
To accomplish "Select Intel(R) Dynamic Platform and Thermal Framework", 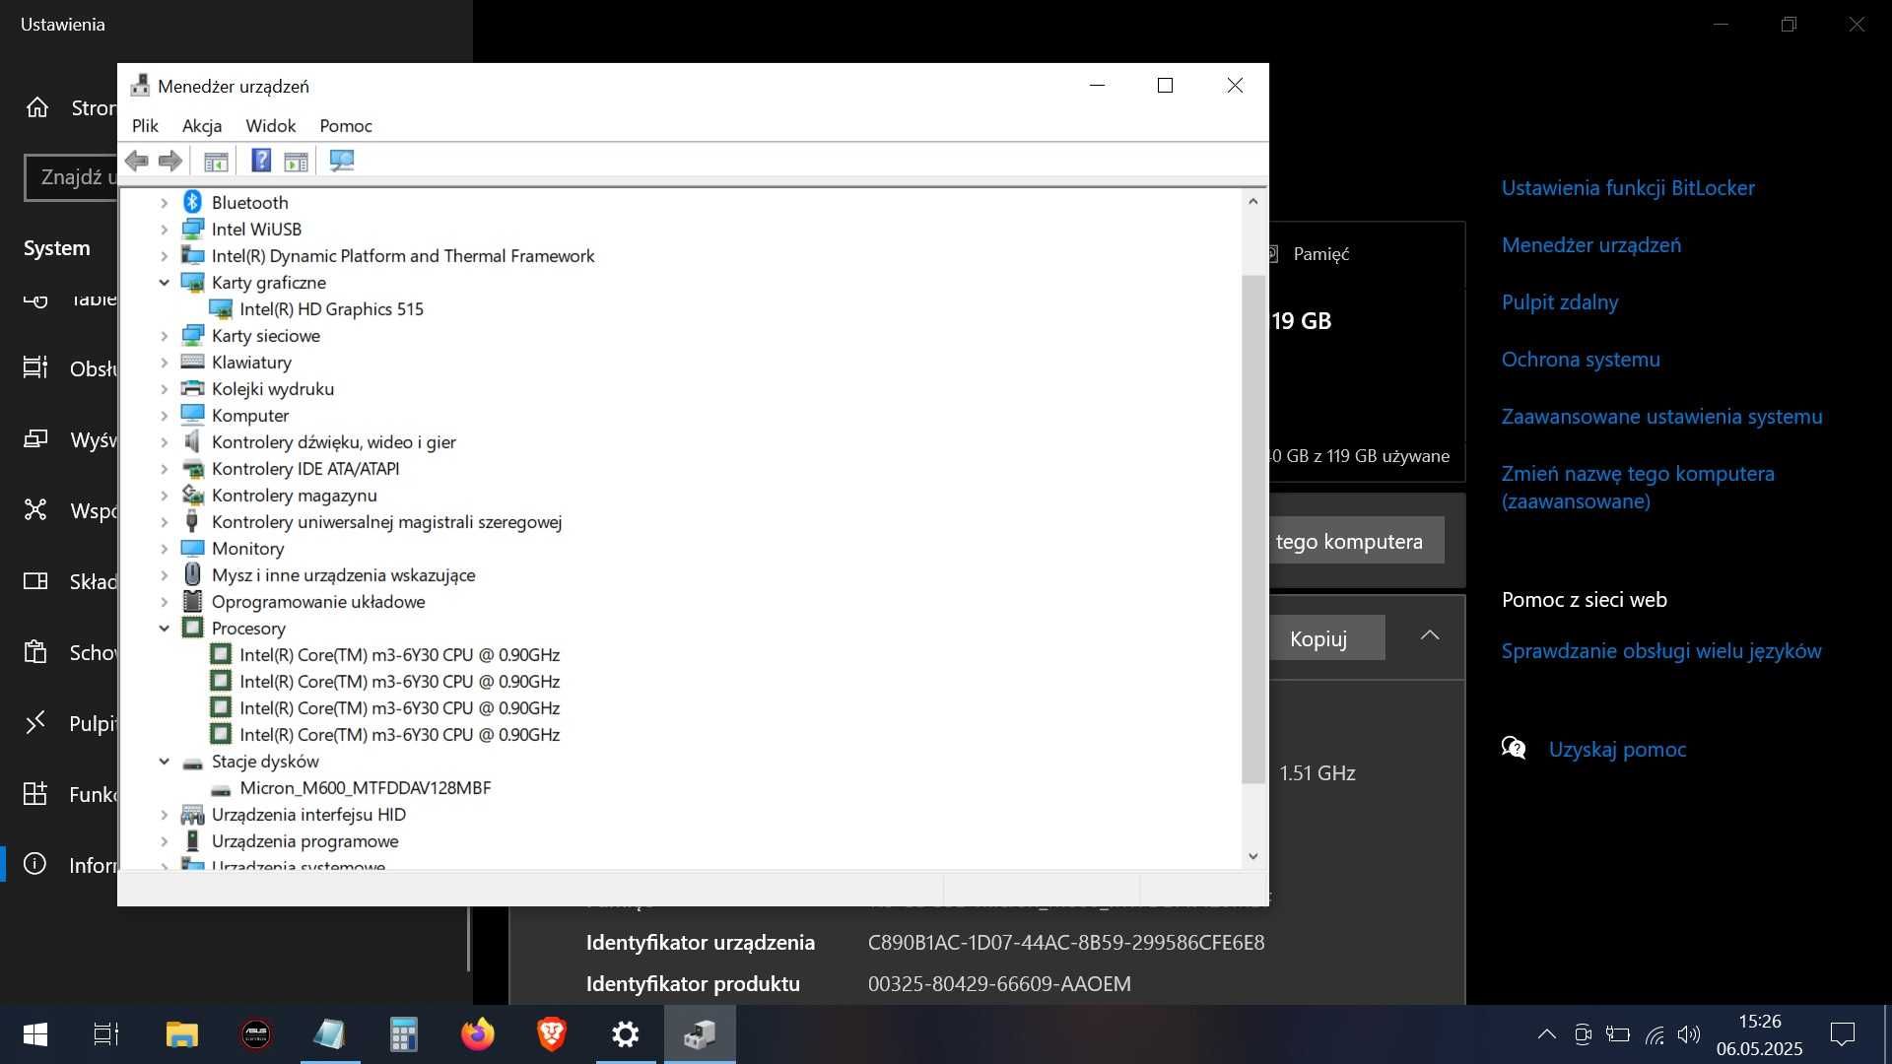I will click(403, 256).
